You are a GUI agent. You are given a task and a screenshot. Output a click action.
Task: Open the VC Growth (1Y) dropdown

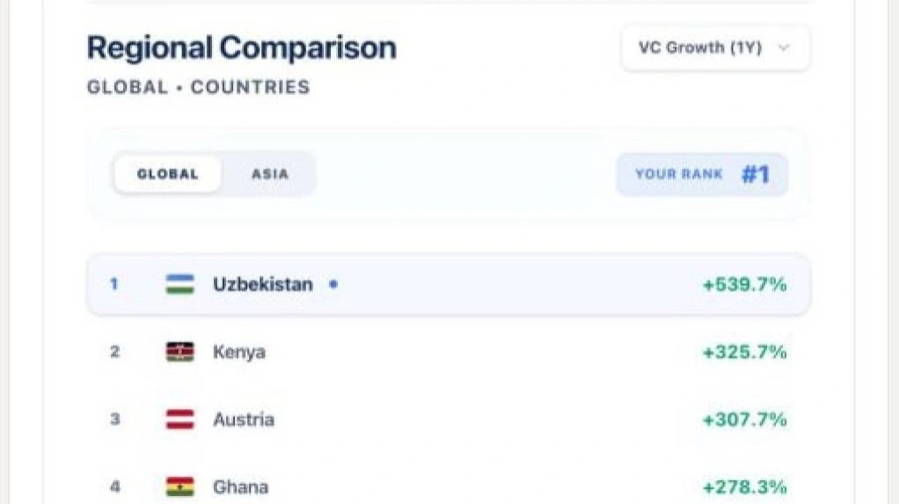coord(715,47)
